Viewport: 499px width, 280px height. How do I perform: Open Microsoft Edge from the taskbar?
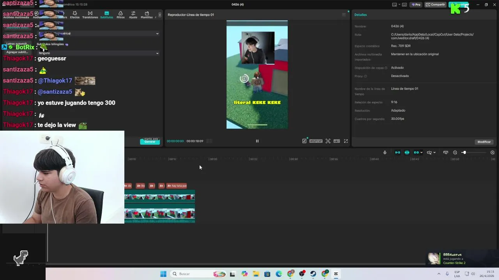point(279,274)
